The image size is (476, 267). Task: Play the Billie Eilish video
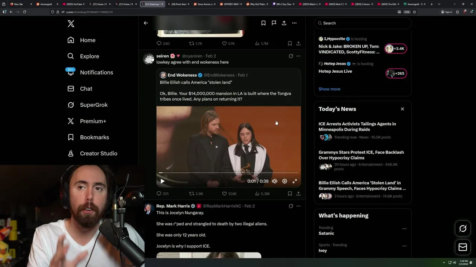point(163,181)
